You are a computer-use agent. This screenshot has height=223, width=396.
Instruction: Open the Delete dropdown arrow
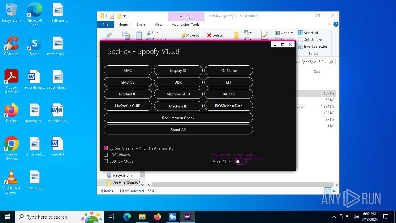(x=225, y=35)
